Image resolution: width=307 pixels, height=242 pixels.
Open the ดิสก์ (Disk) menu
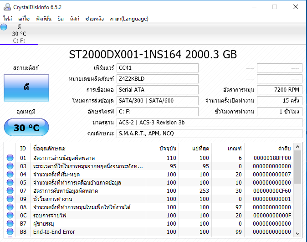coord(75,19)
